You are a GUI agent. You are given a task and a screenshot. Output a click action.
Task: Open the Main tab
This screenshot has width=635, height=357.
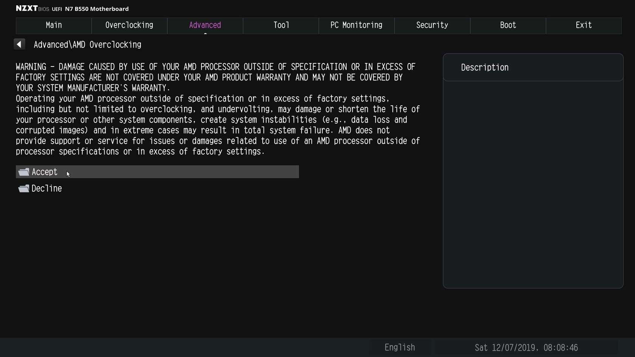click(x=54, y=25)
